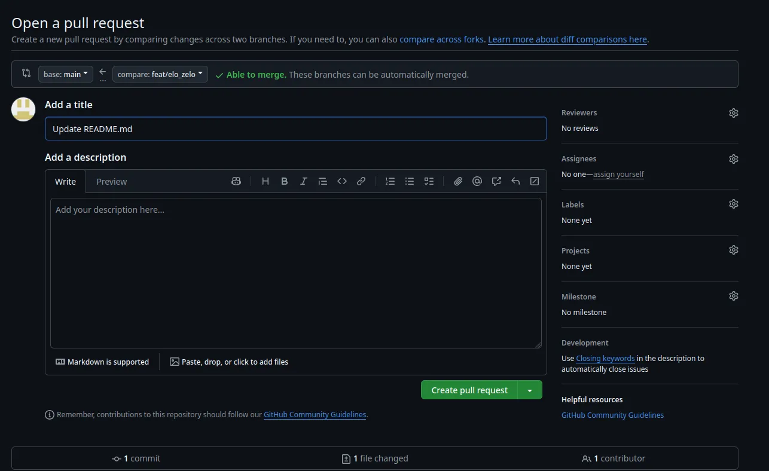
Task: Insert a hyperlink with the link icon
Action: 361,181
